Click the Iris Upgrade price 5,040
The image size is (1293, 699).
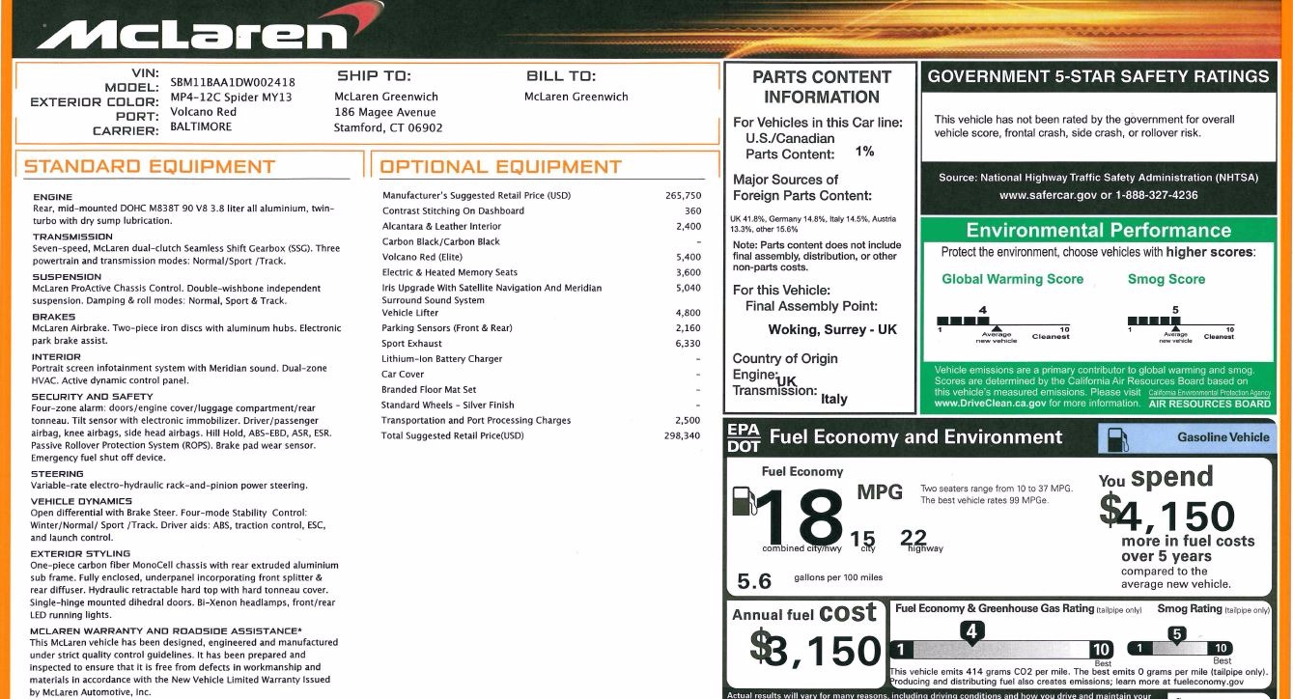click(x=689, y=288)
